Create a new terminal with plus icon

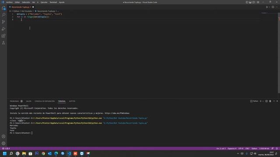point(261,101)
